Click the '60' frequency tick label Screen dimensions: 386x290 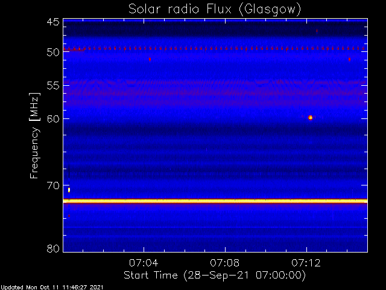tap(53, 118)
